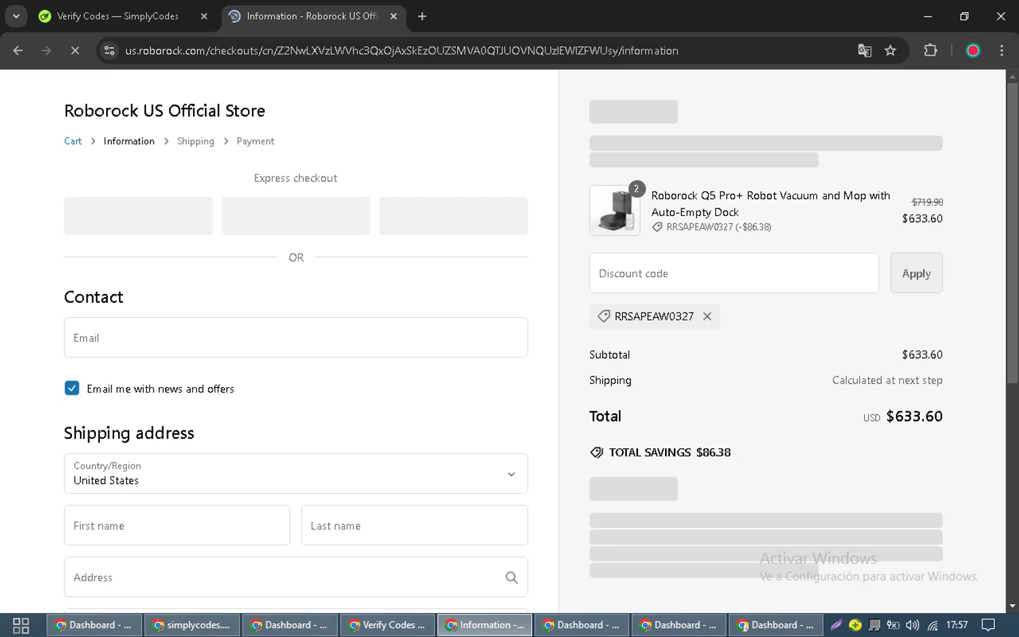
Task: Click the taskbar clock showing 17:57
Action: coord(957,625)
